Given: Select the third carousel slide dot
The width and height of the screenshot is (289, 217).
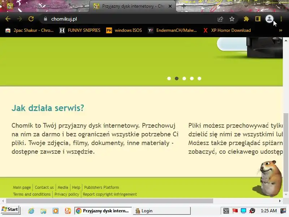Looking at the screenshot, I should pyautogui.click(x=184, y=78).
